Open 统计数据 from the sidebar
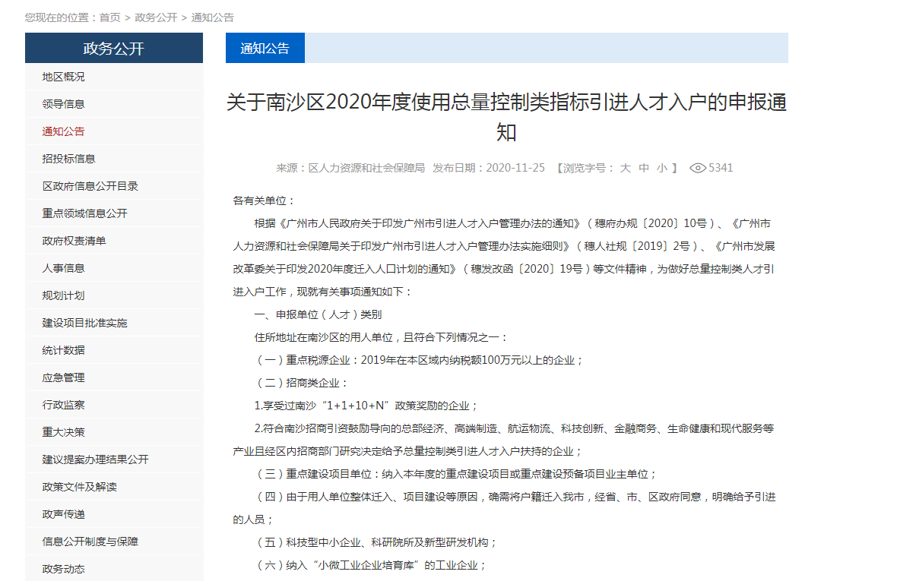The height and width of the screenshot is (581, 897). tap(60, 349)
